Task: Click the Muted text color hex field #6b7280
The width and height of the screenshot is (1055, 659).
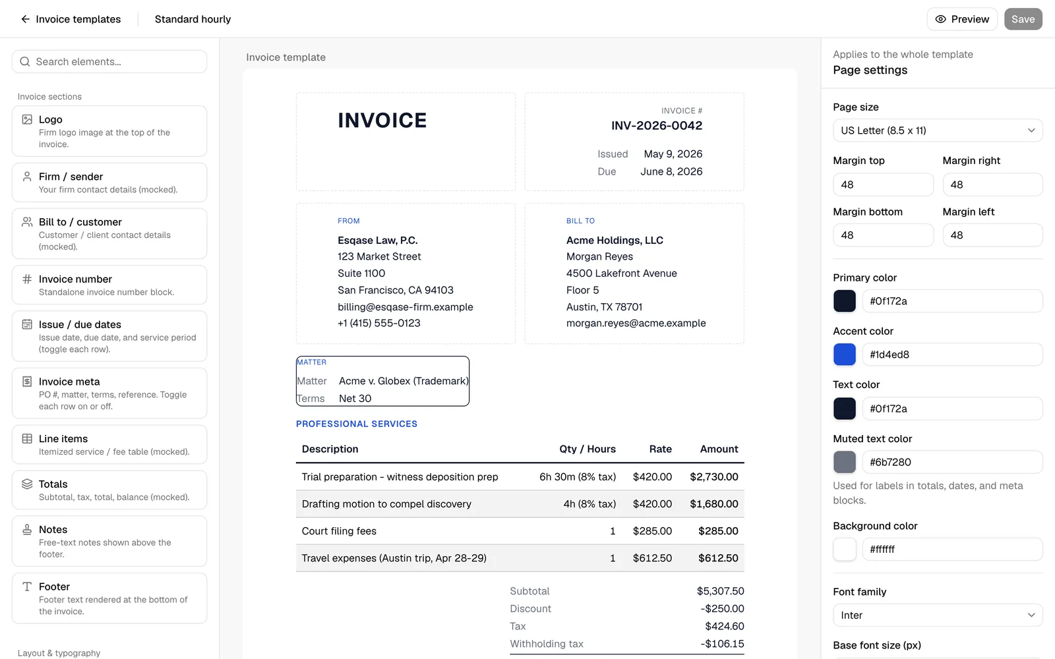Action: 952,462
